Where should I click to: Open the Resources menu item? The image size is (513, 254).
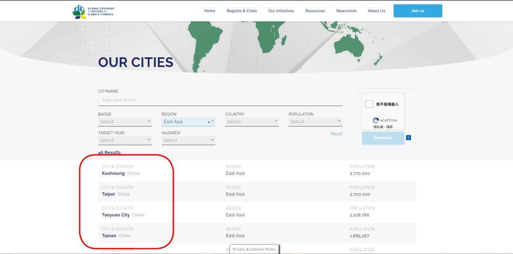(x=315, y=11)
